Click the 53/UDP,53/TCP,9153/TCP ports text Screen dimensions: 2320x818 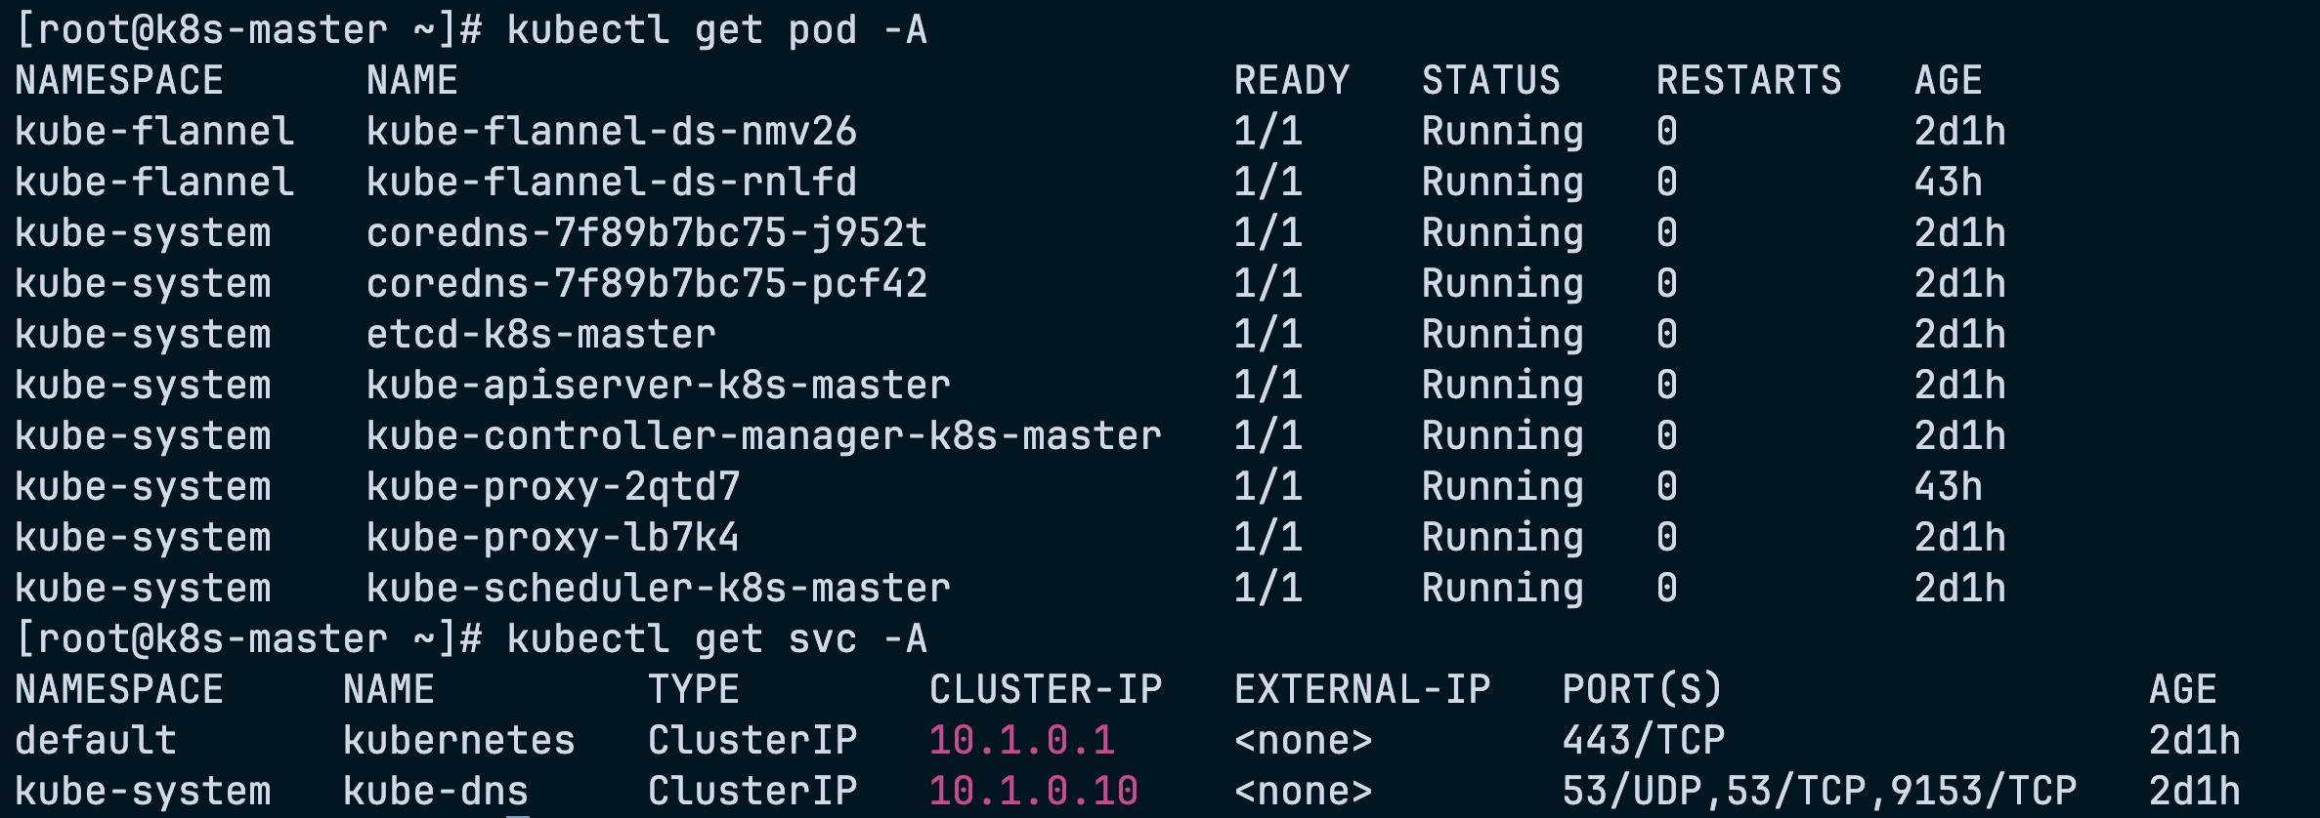(1820, 792)
